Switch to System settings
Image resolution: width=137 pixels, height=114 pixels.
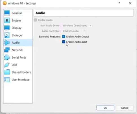coord(18,20)
